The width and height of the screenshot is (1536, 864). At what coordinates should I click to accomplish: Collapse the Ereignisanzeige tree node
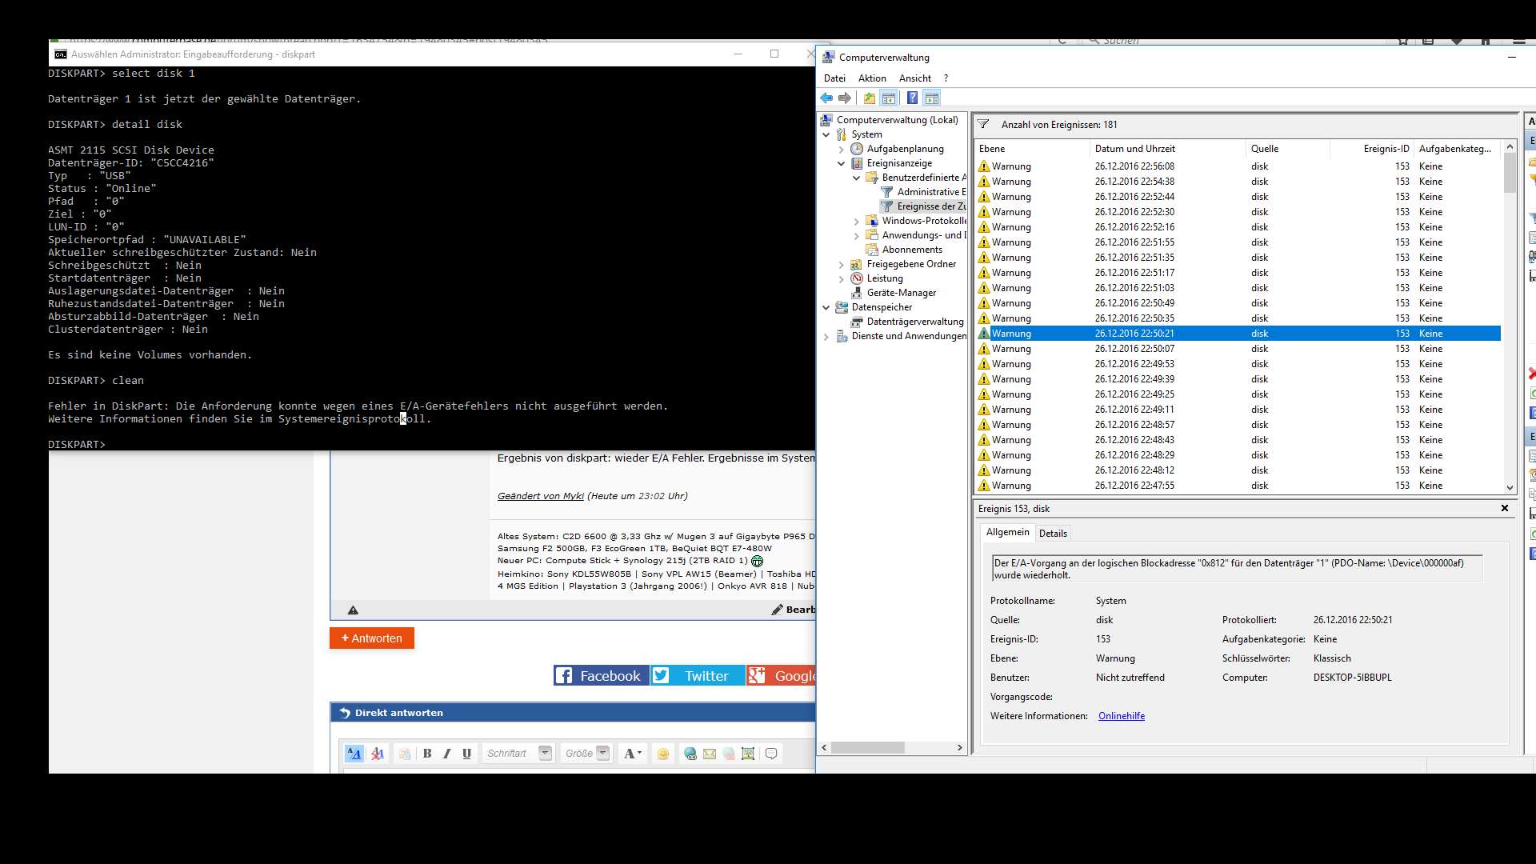(841, 163)
